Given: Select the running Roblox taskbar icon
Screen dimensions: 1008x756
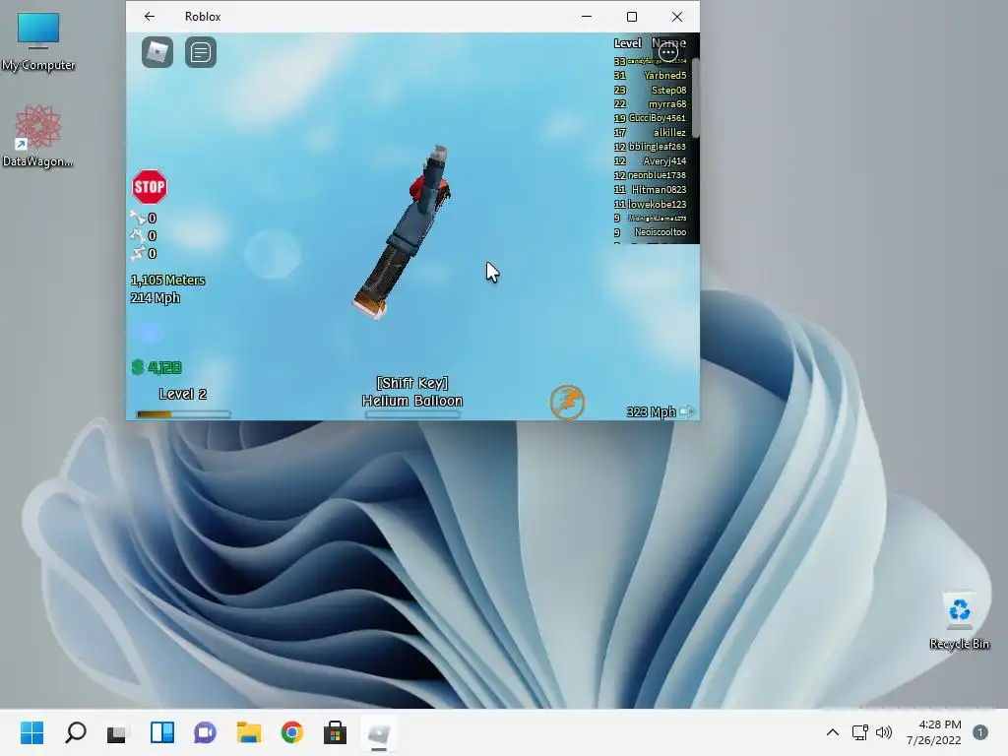Looking at the screenshot, I should (x=379, y=732).
